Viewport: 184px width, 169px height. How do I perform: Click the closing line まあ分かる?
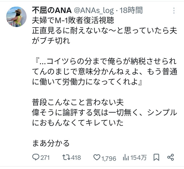tap(51, 143)
